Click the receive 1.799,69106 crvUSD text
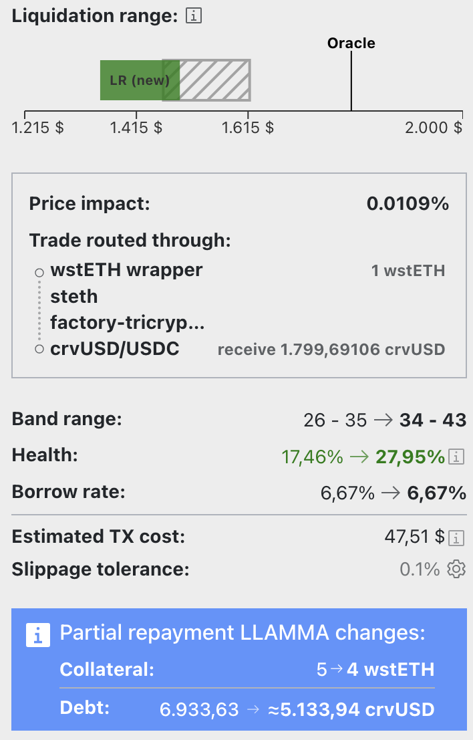 tap(331, 350)
